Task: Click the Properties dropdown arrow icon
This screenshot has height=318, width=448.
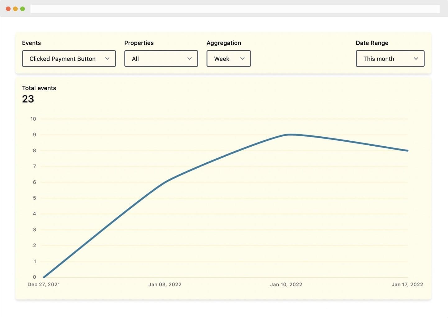Action: coord(190,59)
